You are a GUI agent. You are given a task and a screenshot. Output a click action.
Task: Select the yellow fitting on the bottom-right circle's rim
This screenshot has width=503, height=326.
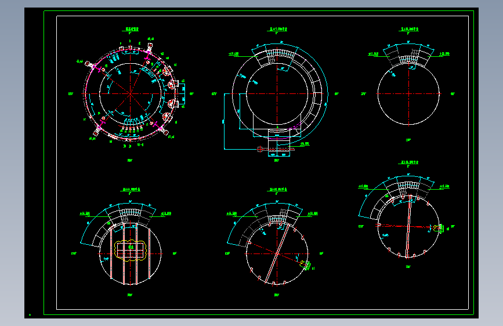tap(438, 228)
